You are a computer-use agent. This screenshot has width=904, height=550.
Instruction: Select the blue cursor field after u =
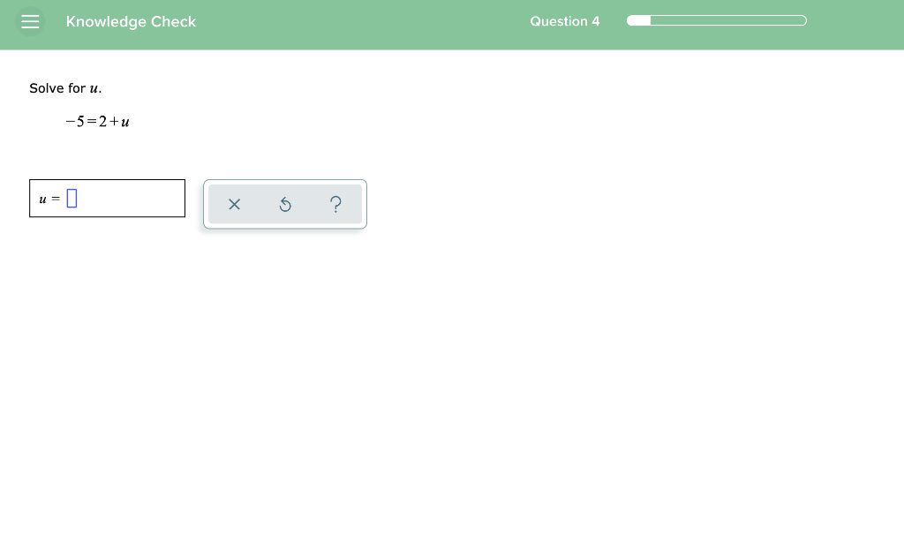pos(72,198)
